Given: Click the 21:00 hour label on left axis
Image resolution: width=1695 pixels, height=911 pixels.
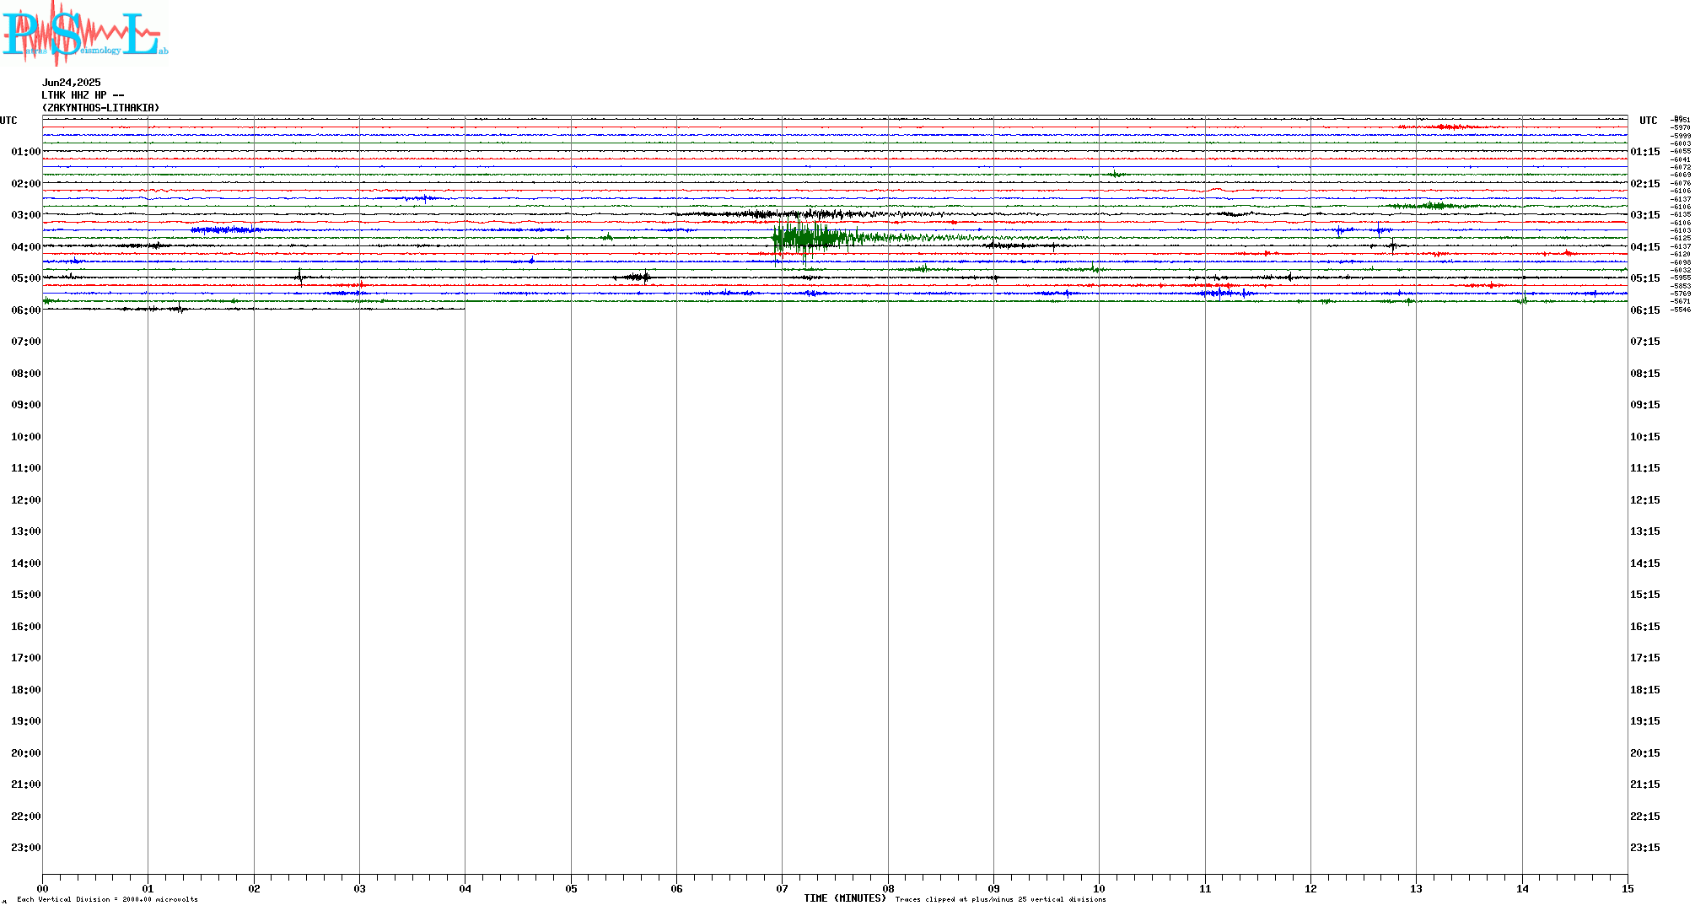Looking at the screenshot, I should (x=26, y=784).
